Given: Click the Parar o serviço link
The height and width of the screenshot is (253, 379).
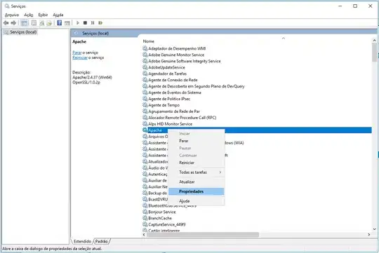Looking at the screenshot, I should tap(85, 53).
